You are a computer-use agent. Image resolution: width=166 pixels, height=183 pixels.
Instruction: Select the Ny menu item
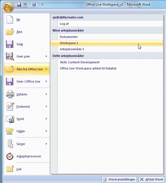click(27, 20)
